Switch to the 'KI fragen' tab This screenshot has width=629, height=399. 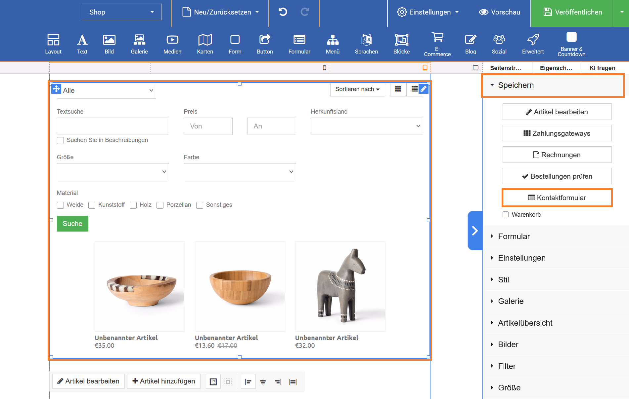tap(602, 68)
